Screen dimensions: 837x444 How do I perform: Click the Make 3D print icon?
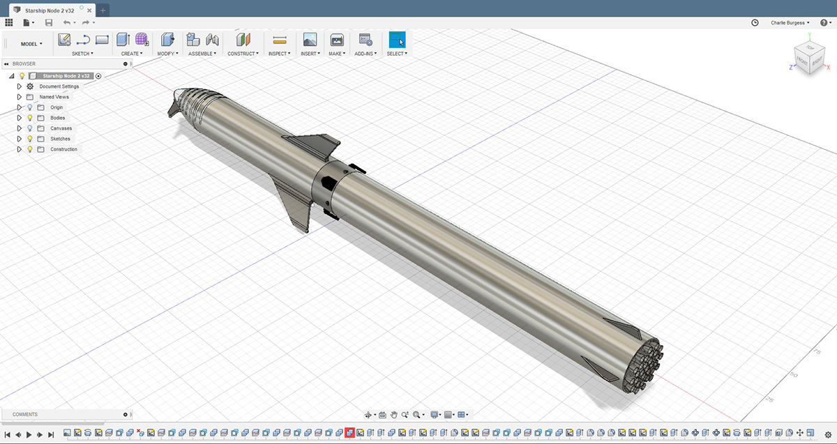point(337,40)
